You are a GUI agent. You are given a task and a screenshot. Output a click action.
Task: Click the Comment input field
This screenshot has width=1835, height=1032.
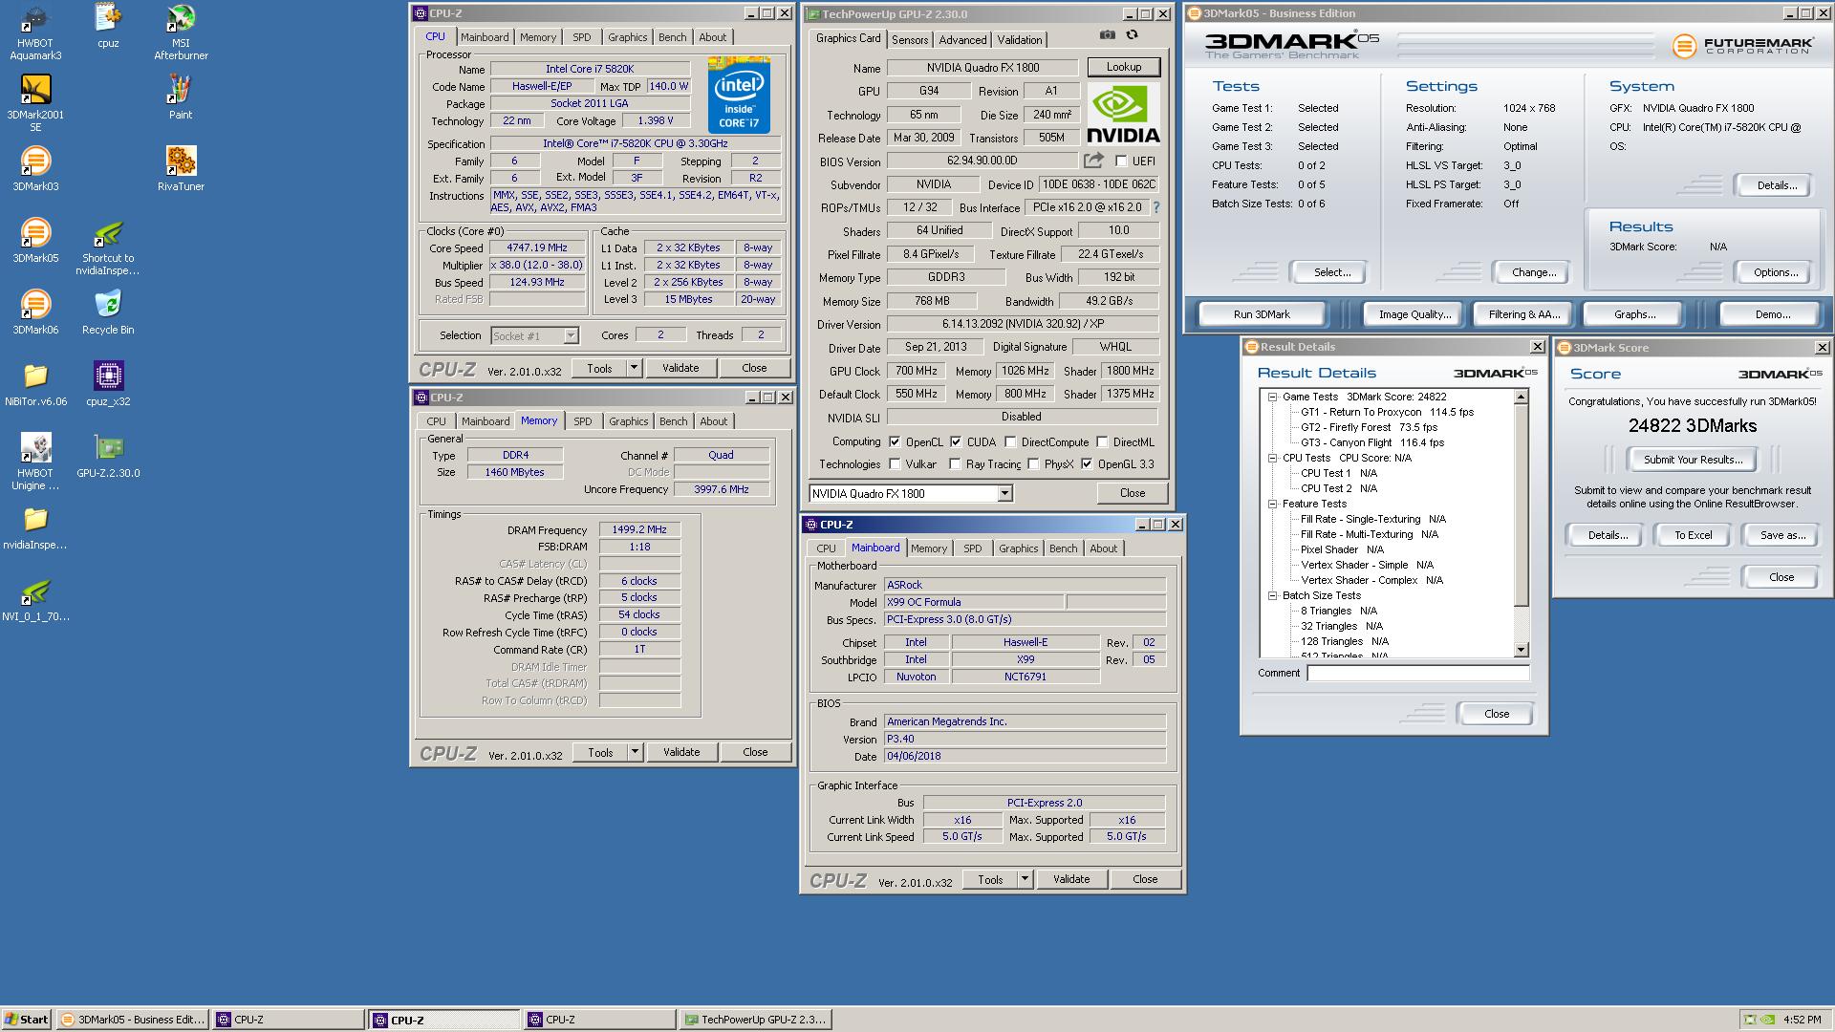pos(1418,674)
